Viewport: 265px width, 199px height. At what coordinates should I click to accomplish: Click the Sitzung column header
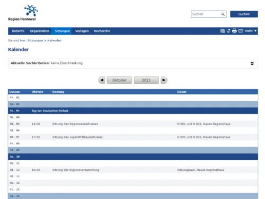(58, 92)
